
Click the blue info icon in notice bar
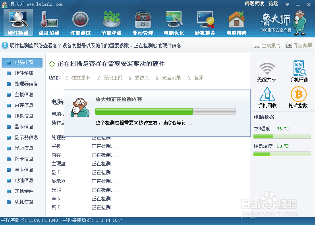[x=5, y=45]
